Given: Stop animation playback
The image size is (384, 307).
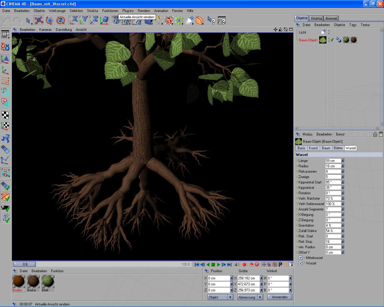Looking at the screenshot, I should (213, 264).
